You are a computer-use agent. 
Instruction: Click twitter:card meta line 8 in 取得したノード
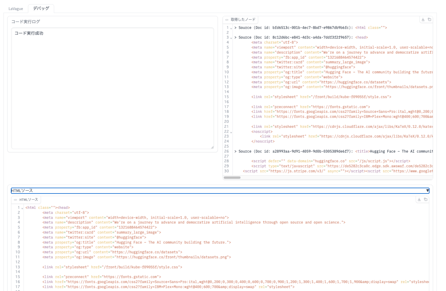coord(311,62)
